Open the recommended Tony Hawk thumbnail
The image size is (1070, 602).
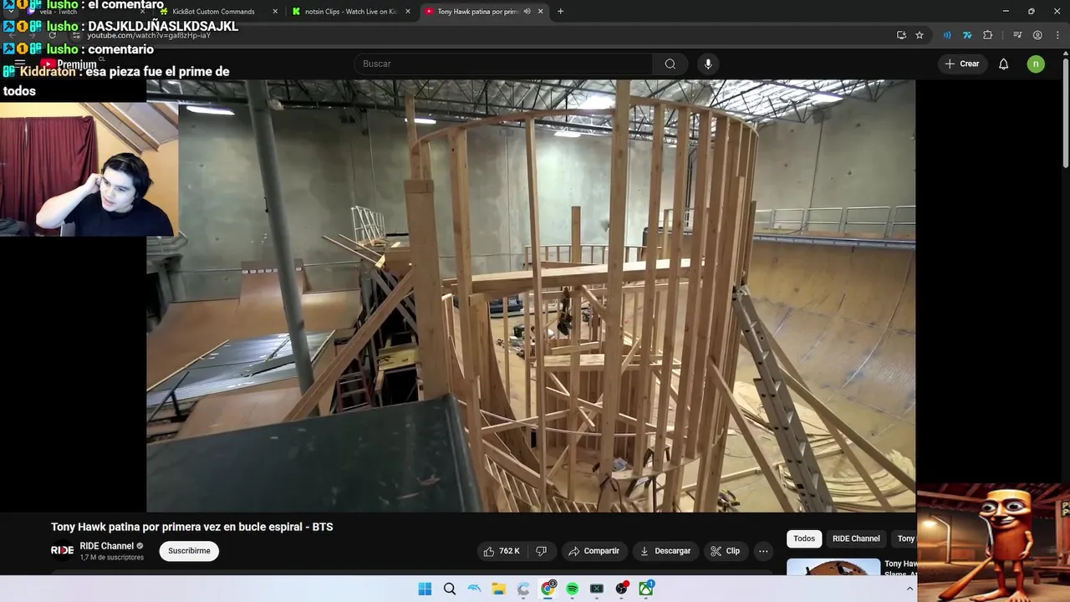click(833, 567)
